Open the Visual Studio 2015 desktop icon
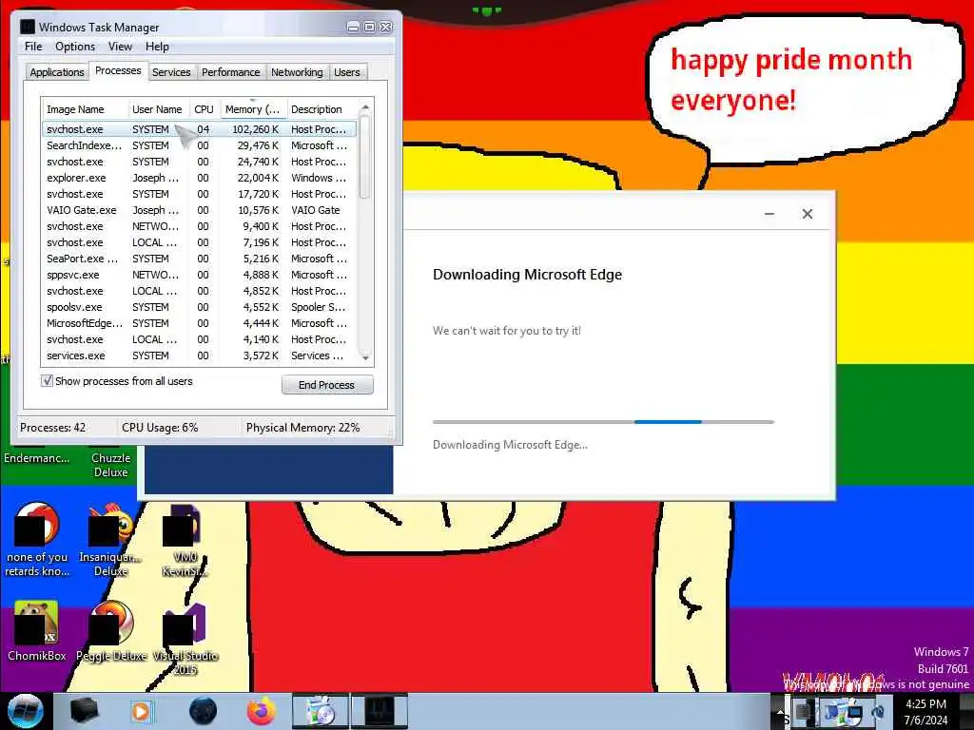Image resolution: width=974 pixels, height=730 pixels. [185, 638]
